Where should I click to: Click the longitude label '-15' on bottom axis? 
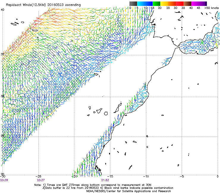point(110,176)
